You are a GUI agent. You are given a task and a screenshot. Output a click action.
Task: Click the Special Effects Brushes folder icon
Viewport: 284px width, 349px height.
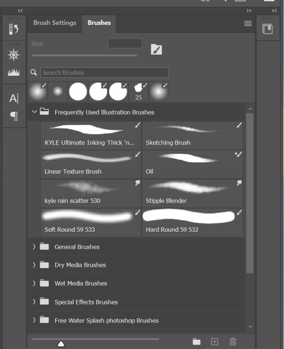pyautogui.click(x=44, y=301)
